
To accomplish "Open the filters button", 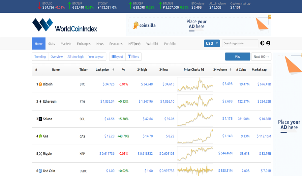I will tap(134, 56).
